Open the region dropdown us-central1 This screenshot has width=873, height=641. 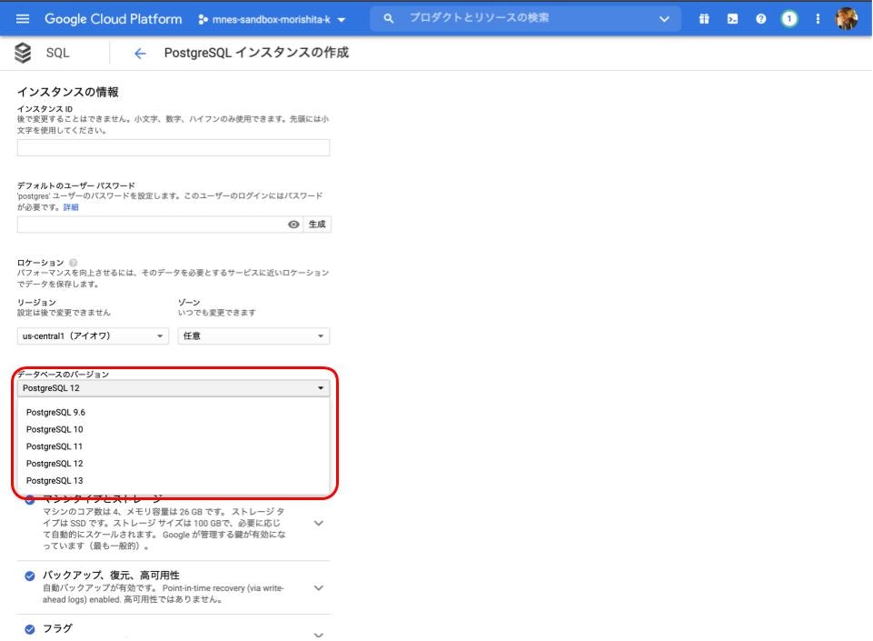pos(93,336)
